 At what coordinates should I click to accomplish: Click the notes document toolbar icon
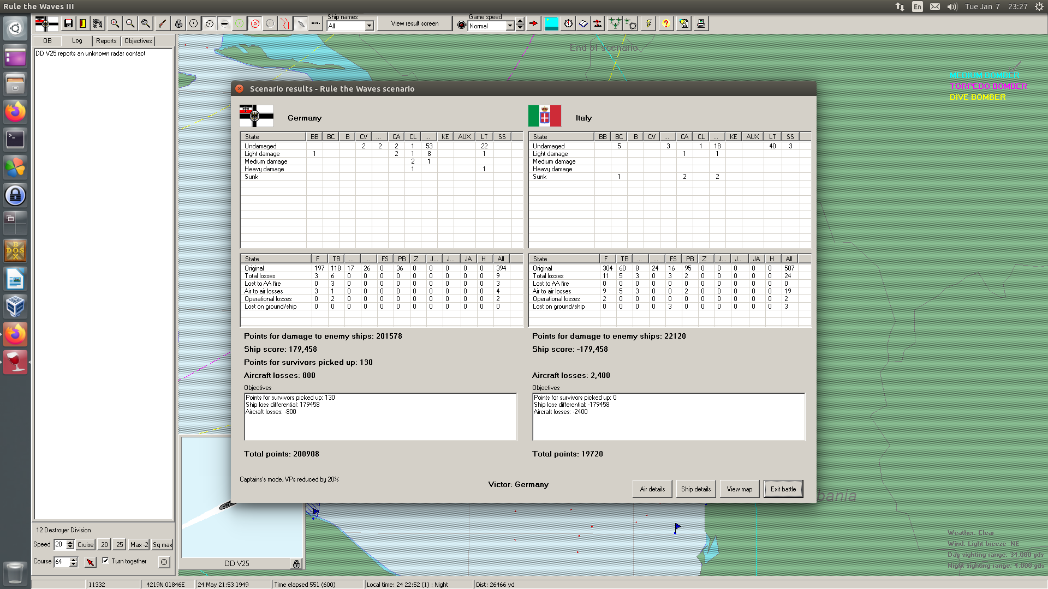pyautogui.click(x=684, y=23)
